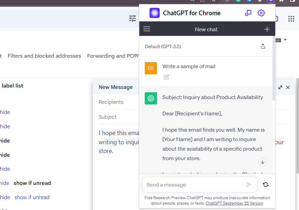Open input tools dropdown arrow
Image resolution: width=299 pixels, height=210 pixels.
(285, 40)
